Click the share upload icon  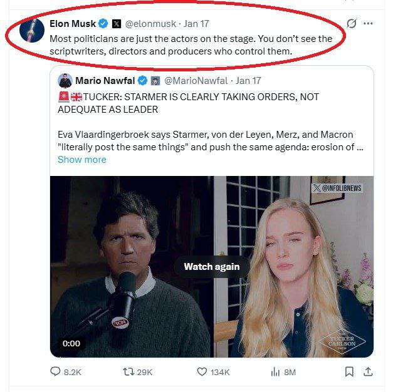(368, 372)
